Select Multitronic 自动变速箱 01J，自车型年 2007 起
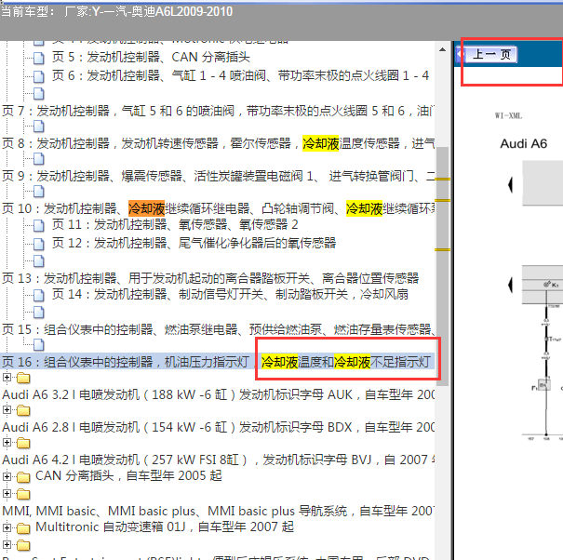Image resolution: width=563 pixels, height=560 pixels. click(165, 527)
